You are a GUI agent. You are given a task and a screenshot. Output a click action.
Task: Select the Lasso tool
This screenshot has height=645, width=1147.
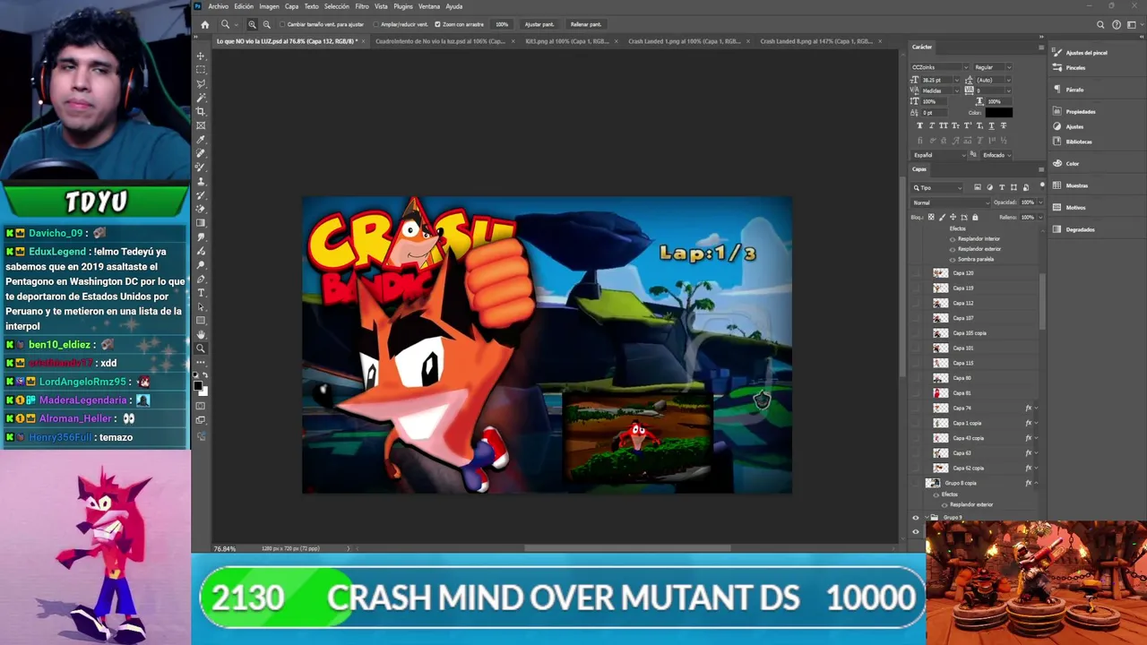[201, 83]
